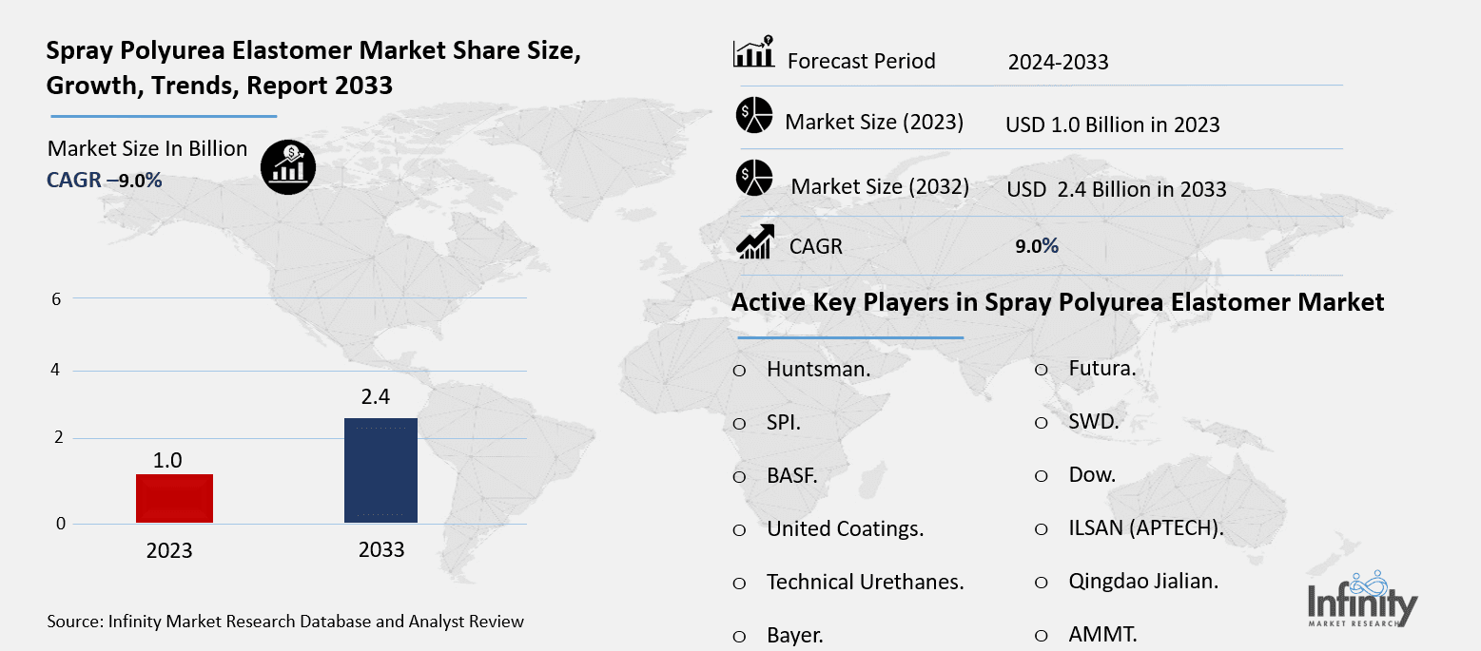Select the blue 2033 market size bar
Viewport: 1481px width, 651px height.
click(380, 471)
